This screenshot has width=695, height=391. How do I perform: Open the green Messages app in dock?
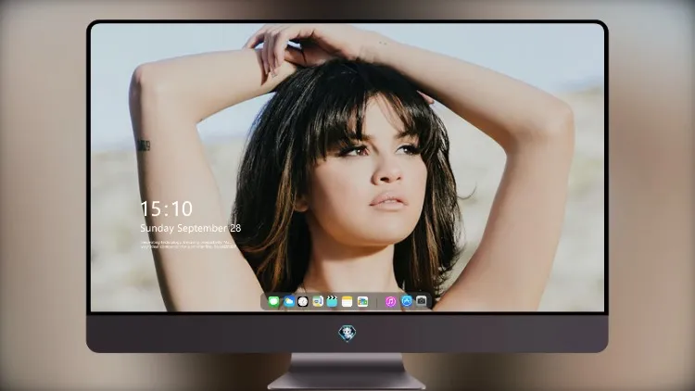click(273, 302)
